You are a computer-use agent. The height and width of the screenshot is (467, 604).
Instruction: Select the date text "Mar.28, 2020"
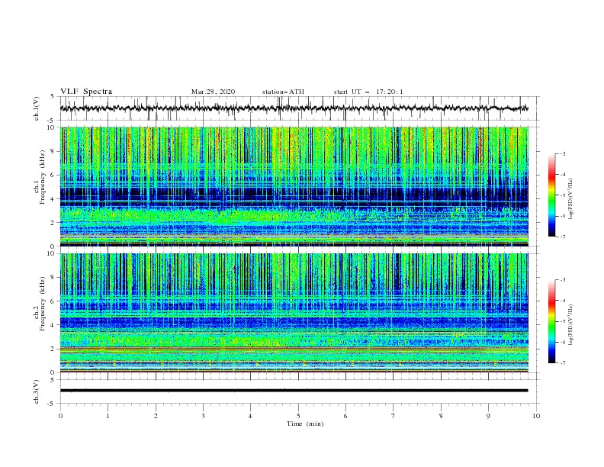click(x=213, y=92)
